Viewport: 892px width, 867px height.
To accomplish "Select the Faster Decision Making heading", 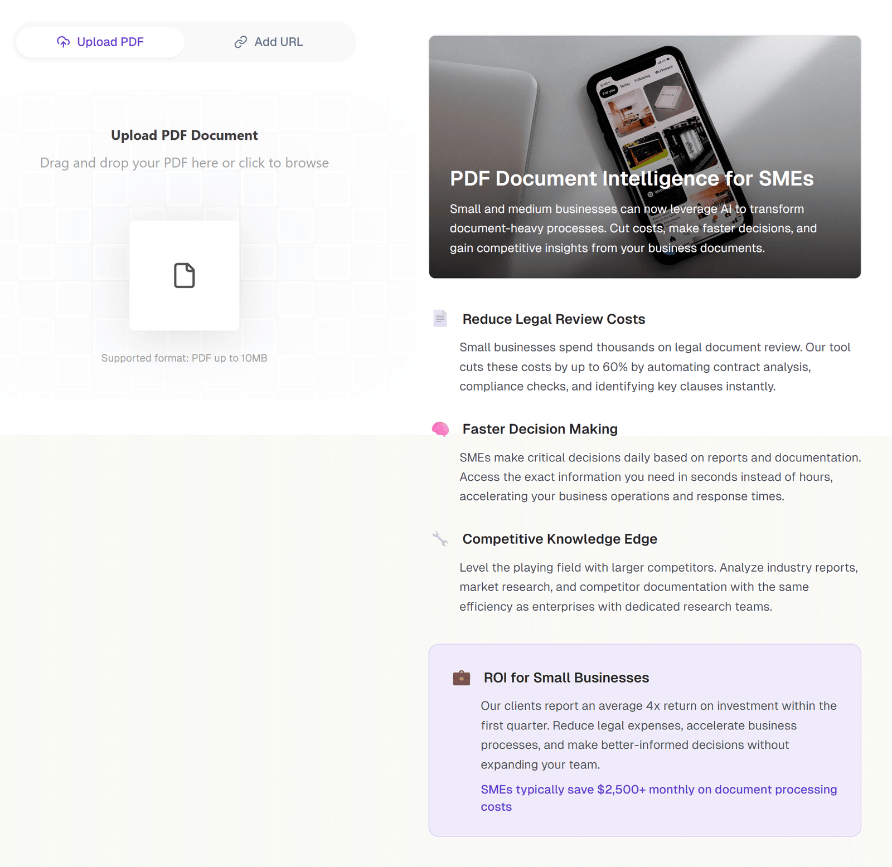I will [x=540, y=429].
